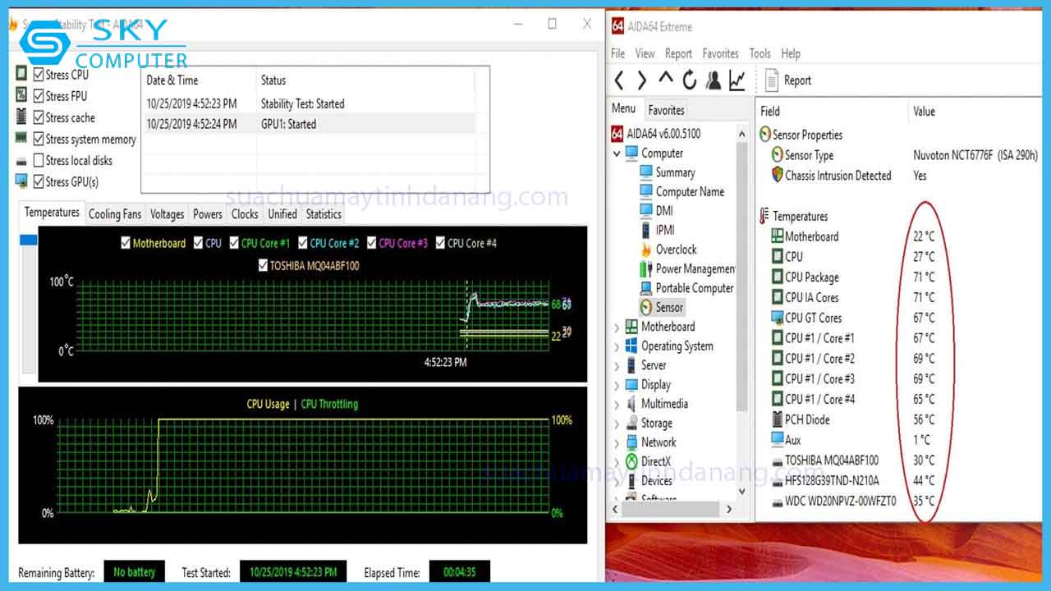Click the up navigation arrow in AIDA64 toolbar
This screenshot has width=1051, height=591.
(x=666, y=80)
